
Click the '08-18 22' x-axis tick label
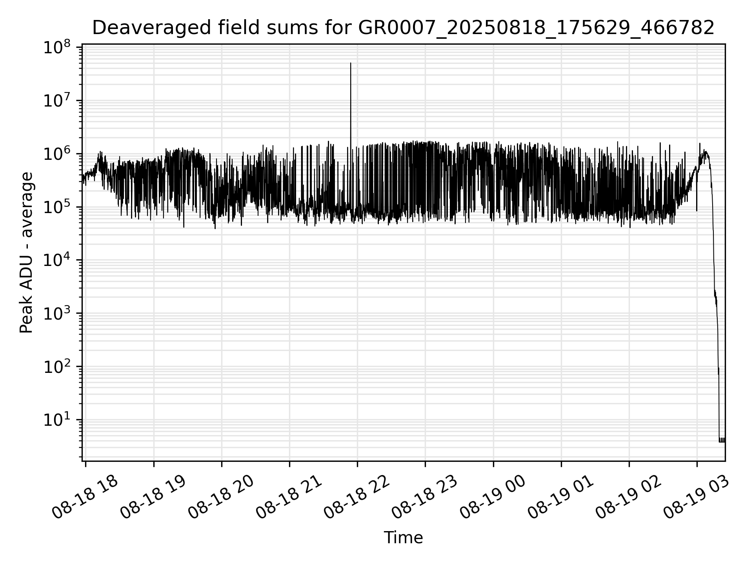357,497
